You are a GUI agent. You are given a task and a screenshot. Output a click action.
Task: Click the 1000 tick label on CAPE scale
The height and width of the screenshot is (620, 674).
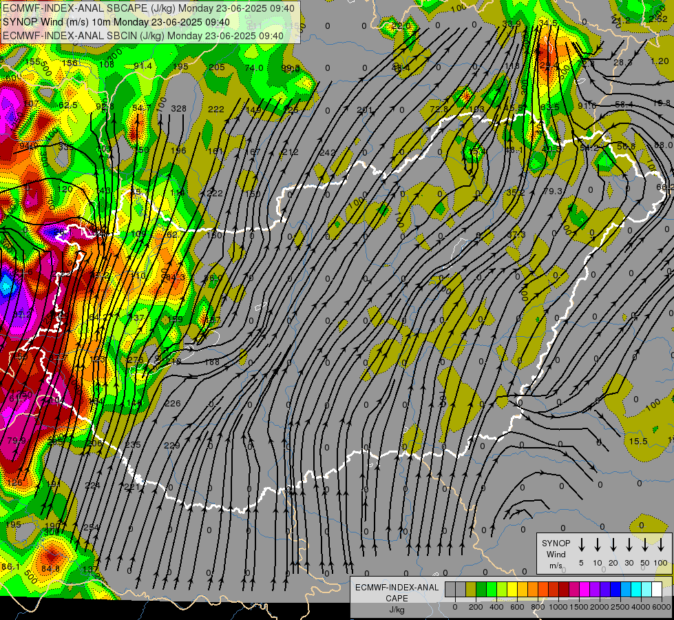click(558, 607)
